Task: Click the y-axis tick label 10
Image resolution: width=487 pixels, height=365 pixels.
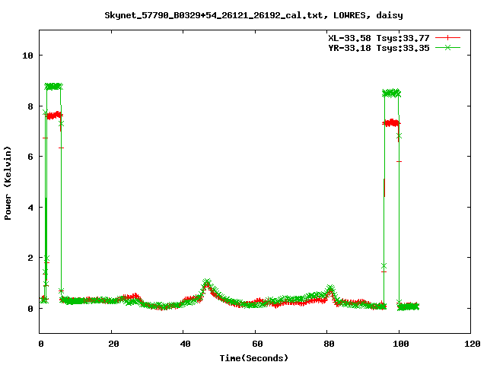Action: tap(27, 56)
